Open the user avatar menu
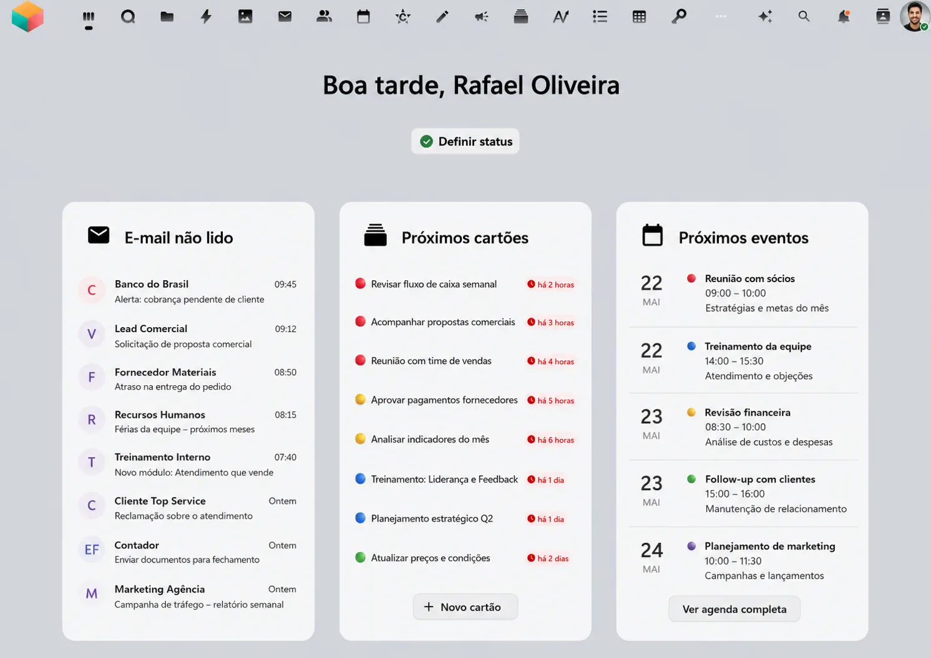 click(x=915, y=16)
